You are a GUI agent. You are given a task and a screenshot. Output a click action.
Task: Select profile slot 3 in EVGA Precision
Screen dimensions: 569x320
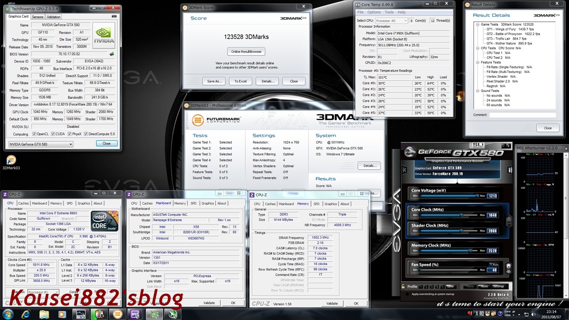[432, 287]
